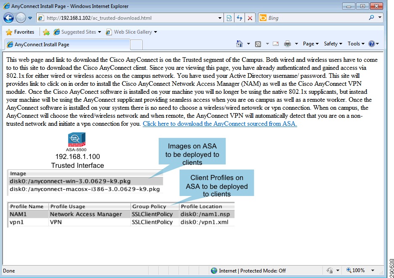Open the Page menu
Screen dimensions: 394x278
tap(311, 44)
